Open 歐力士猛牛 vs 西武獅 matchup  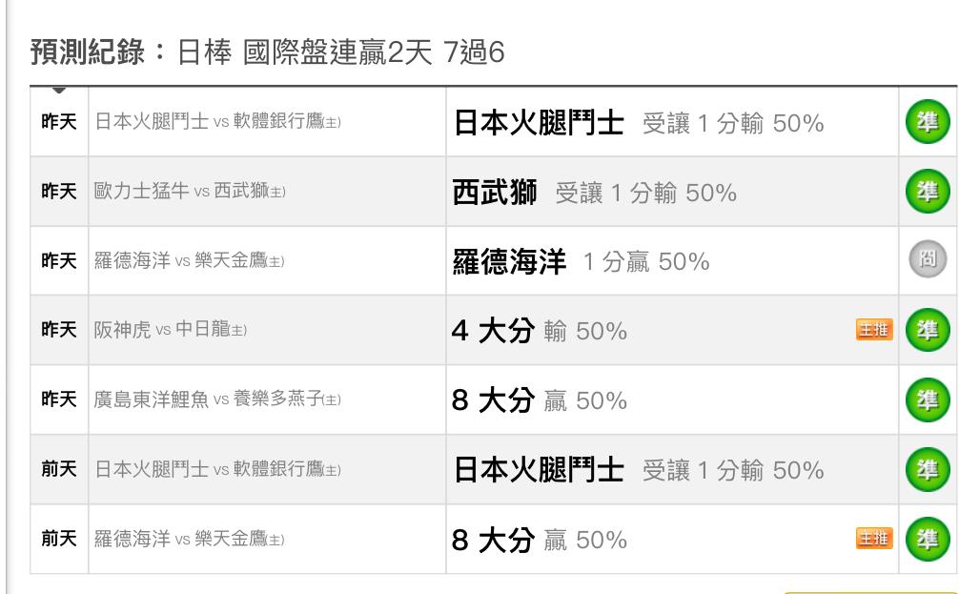tap(190, 191)
